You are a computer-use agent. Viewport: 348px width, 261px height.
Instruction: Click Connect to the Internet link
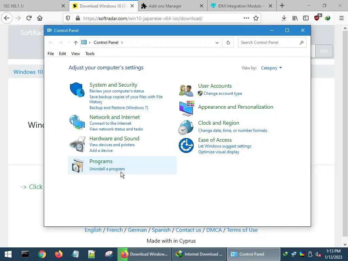pos(110,123)
